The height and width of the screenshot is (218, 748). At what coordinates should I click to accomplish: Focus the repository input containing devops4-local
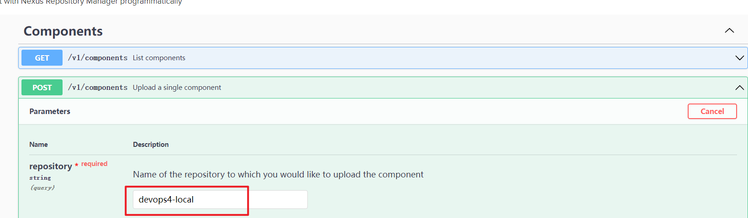(x=220, y=199)
